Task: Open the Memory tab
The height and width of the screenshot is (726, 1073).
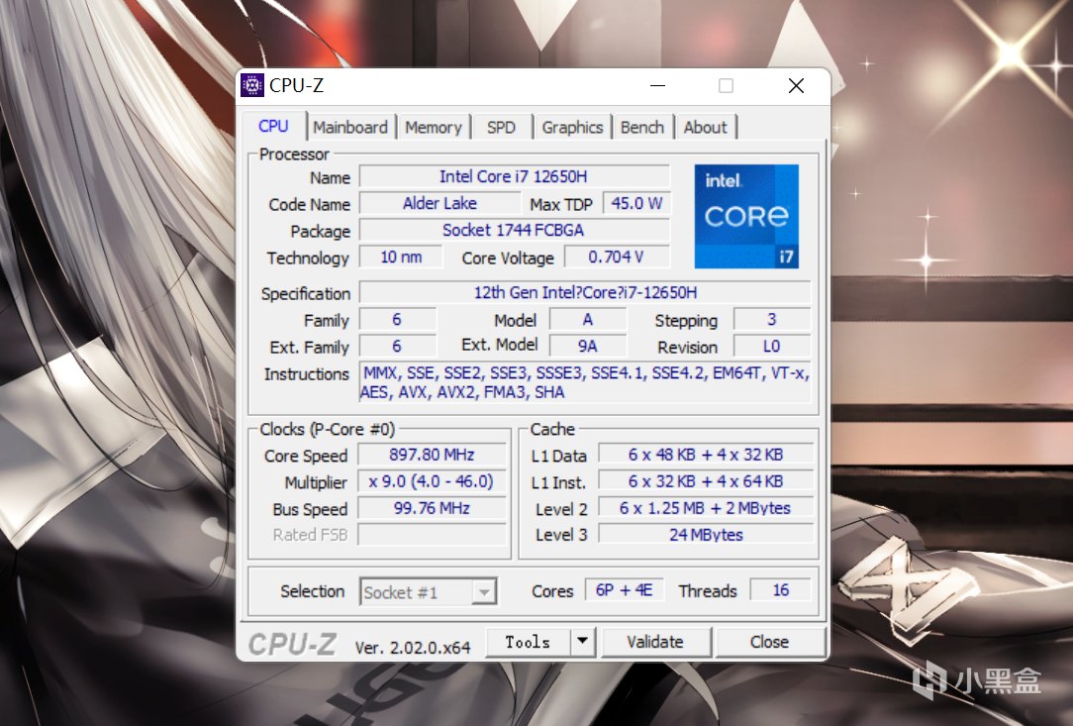Action: tap(434, 128)
